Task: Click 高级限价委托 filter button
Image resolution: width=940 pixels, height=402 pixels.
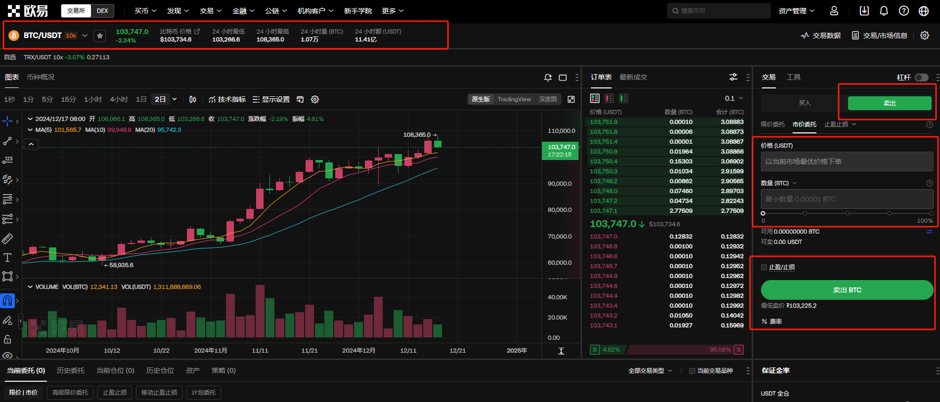Action: (x=70, y=393)
